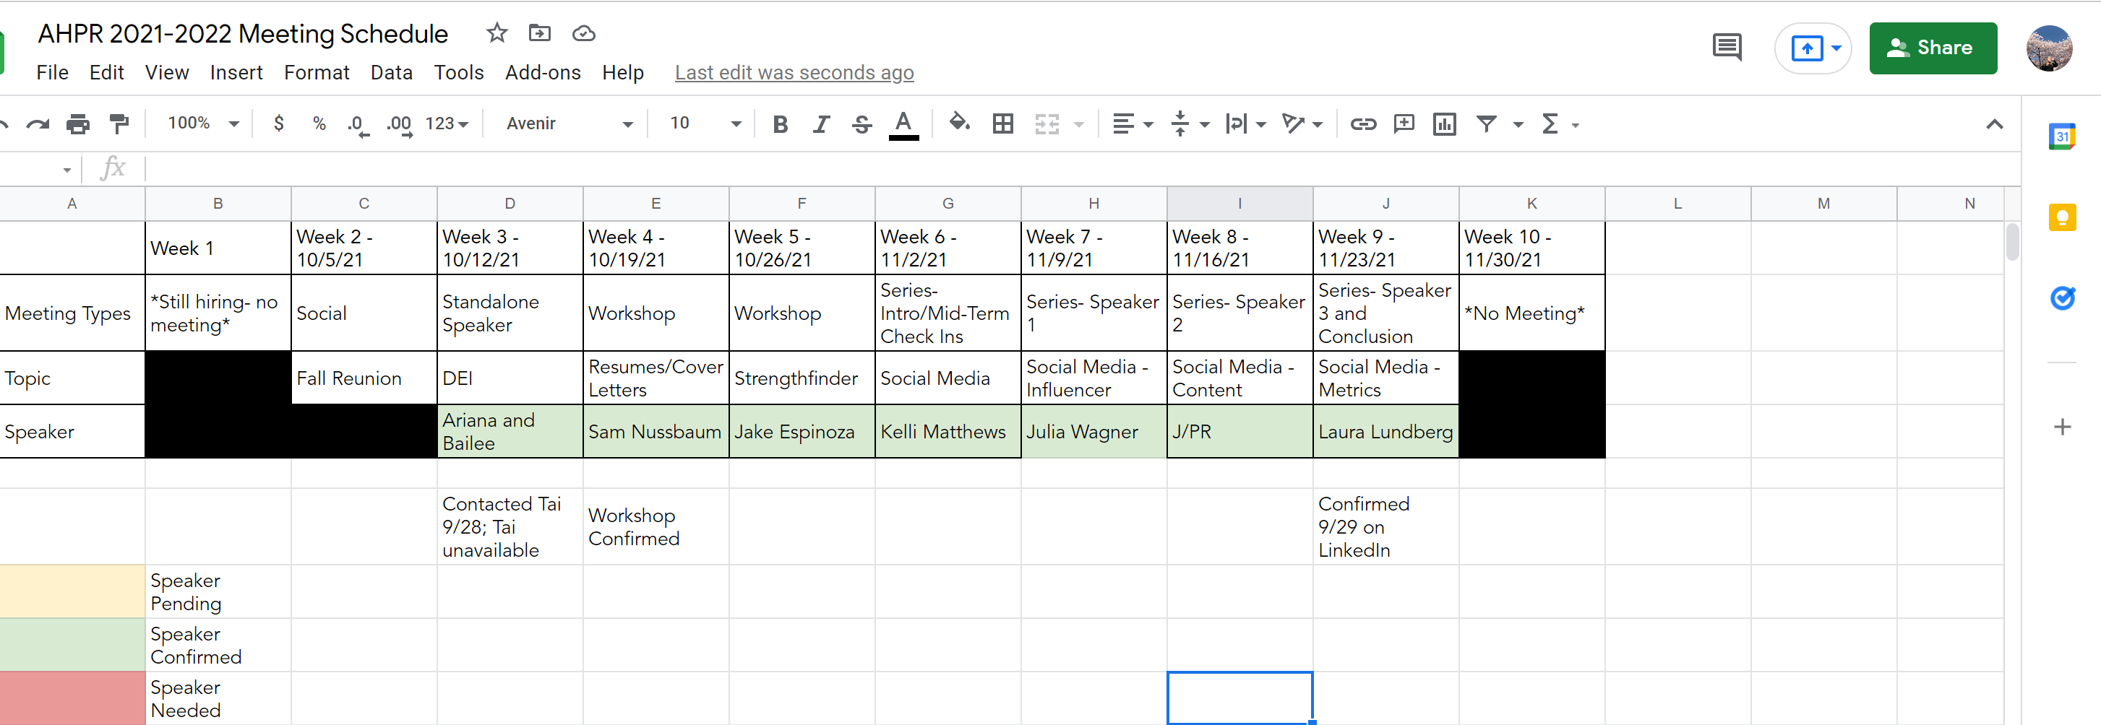Insert a link using toolbar icon
2101x725 pixels.
pyautogui.click(x=1363, y=123)
